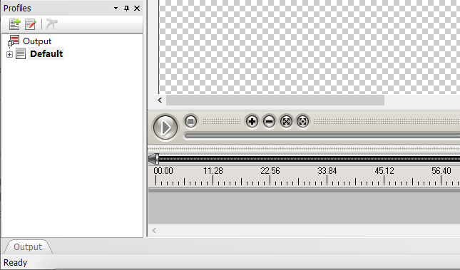Expand the Default profile tree node
This screenshot has height=270, width=460.
coord(10,54)
